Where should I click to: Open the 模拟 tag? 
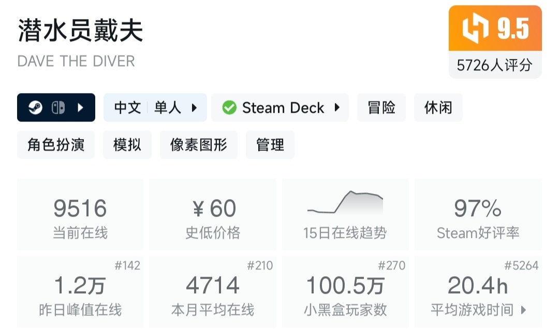tap(127, 145)
